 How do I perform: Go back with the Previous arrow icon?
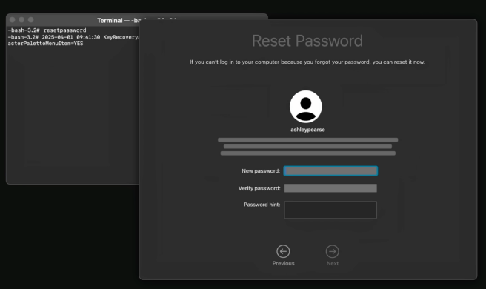[283, 251]
